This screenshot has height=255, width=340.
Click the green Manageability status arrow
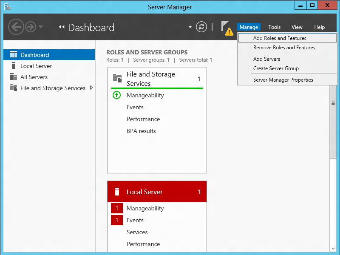coord(116,95)
